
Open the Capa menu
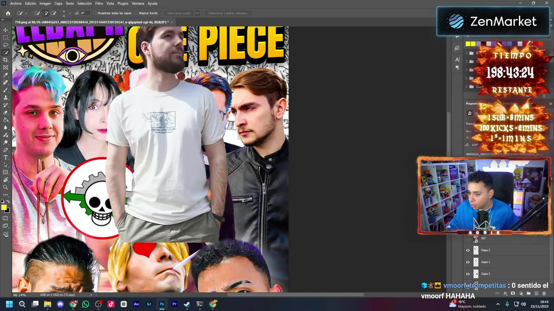click(58, 3)
